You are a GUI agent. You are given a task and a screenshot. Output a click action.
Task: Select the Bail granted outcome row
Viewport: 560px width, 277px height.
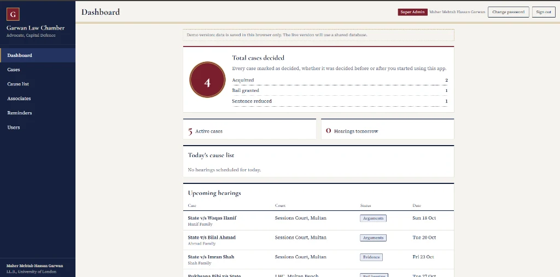click(340, 91)
